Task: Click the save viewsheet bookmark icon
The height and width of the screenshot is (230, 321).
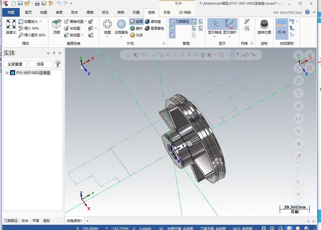Action: coord(292,28)
